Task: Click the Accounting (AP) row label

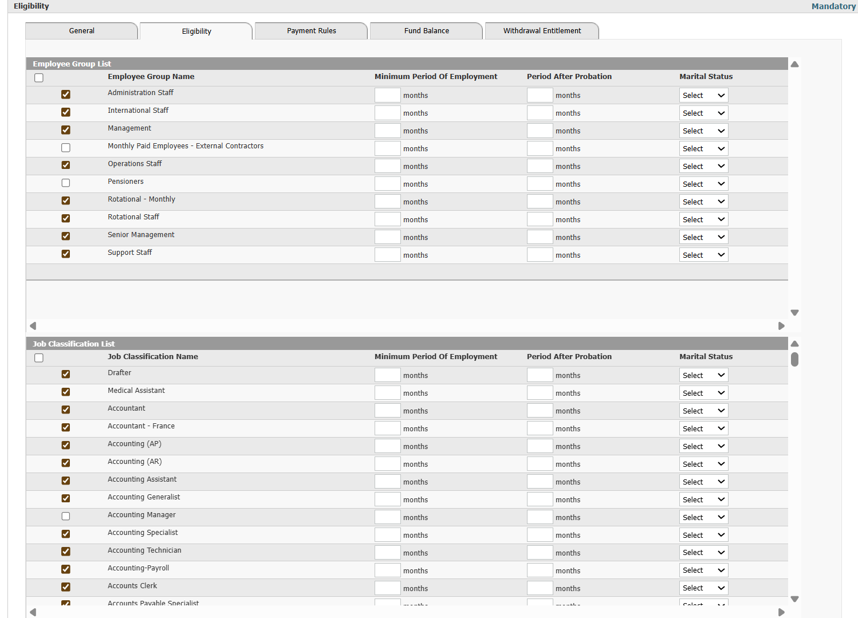Action: 135,444
